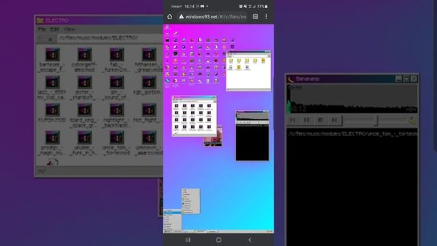Select the unknown aaarzz mod file

[x=149, y=143]
